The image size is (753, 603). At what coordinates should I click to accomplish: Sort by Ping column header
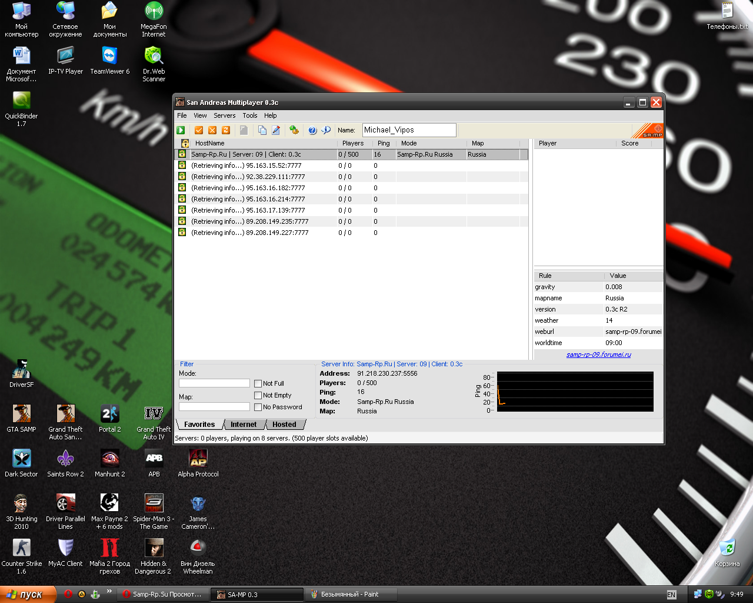384,143
